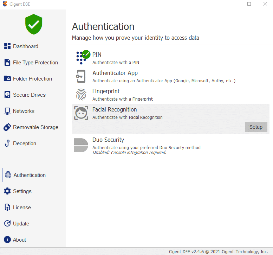The image size is (273, 255).
Task: Click the Networks monitor icon
Action: tap(7, 111)
